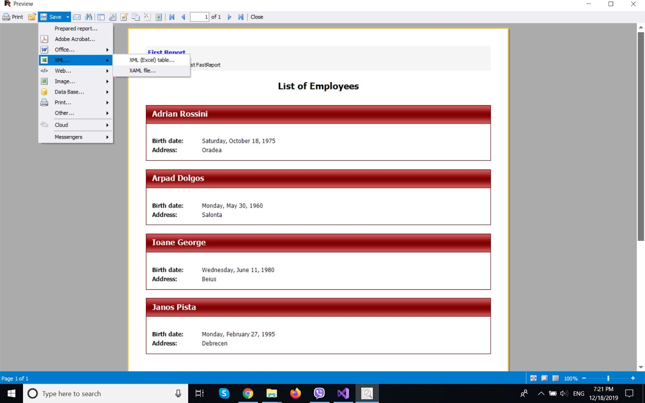Go to the last page of report
The height and width of the screenshot is (403, 645).
pyautogui.click(x=241, y=17)
